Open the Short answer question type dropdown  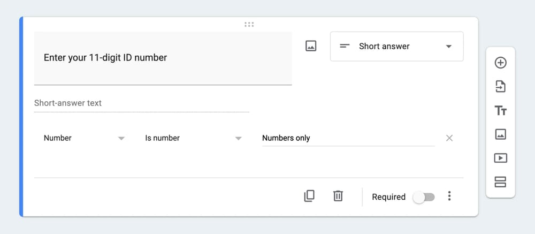(x=396, y=47)
